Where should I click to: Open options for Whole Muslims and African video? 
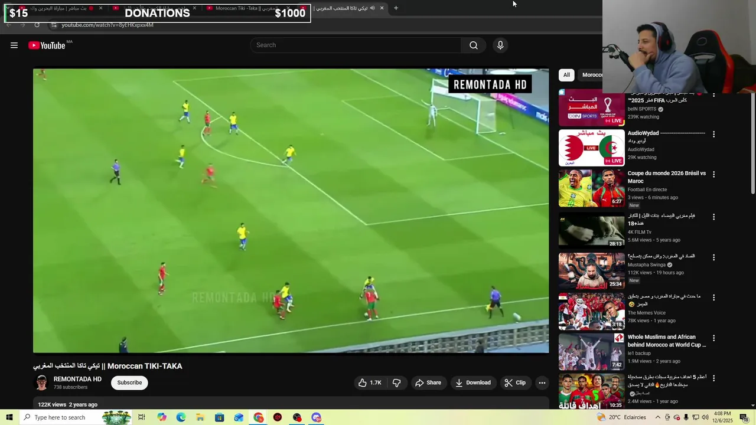[x=713, y=338]
